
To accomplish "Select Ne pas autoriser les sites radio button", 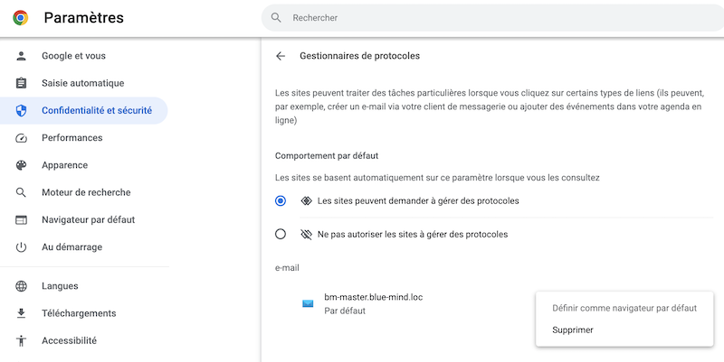I will click(x=281, y=234).
